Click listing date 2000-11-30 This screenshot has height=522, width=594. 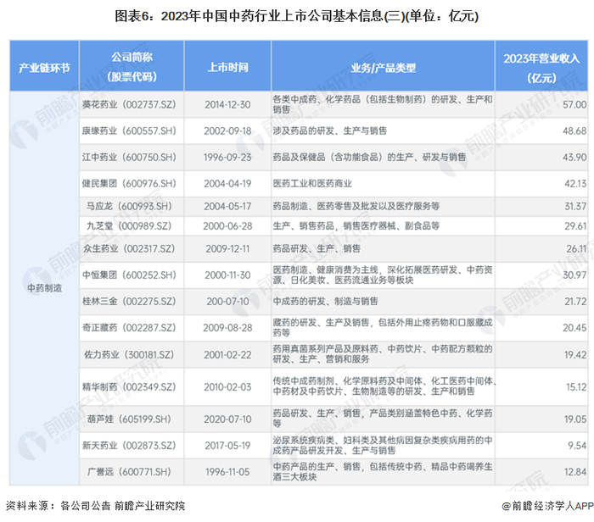click(227, 275)
